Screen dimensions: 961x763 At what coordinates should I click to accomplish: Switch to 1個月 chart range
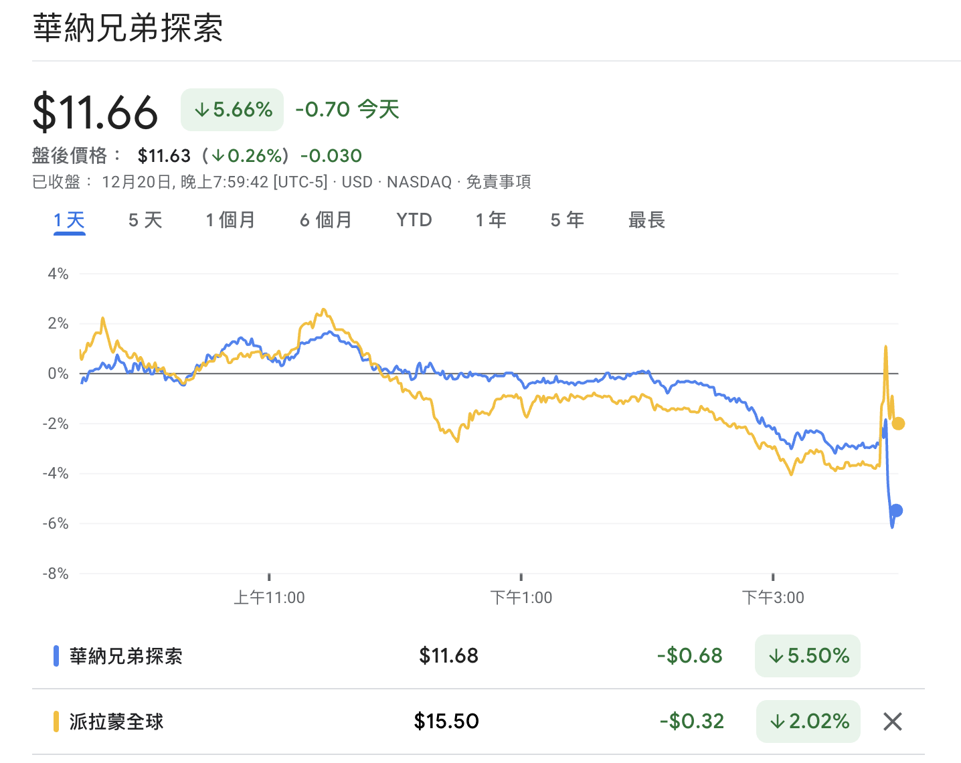[x=230, y=220]
